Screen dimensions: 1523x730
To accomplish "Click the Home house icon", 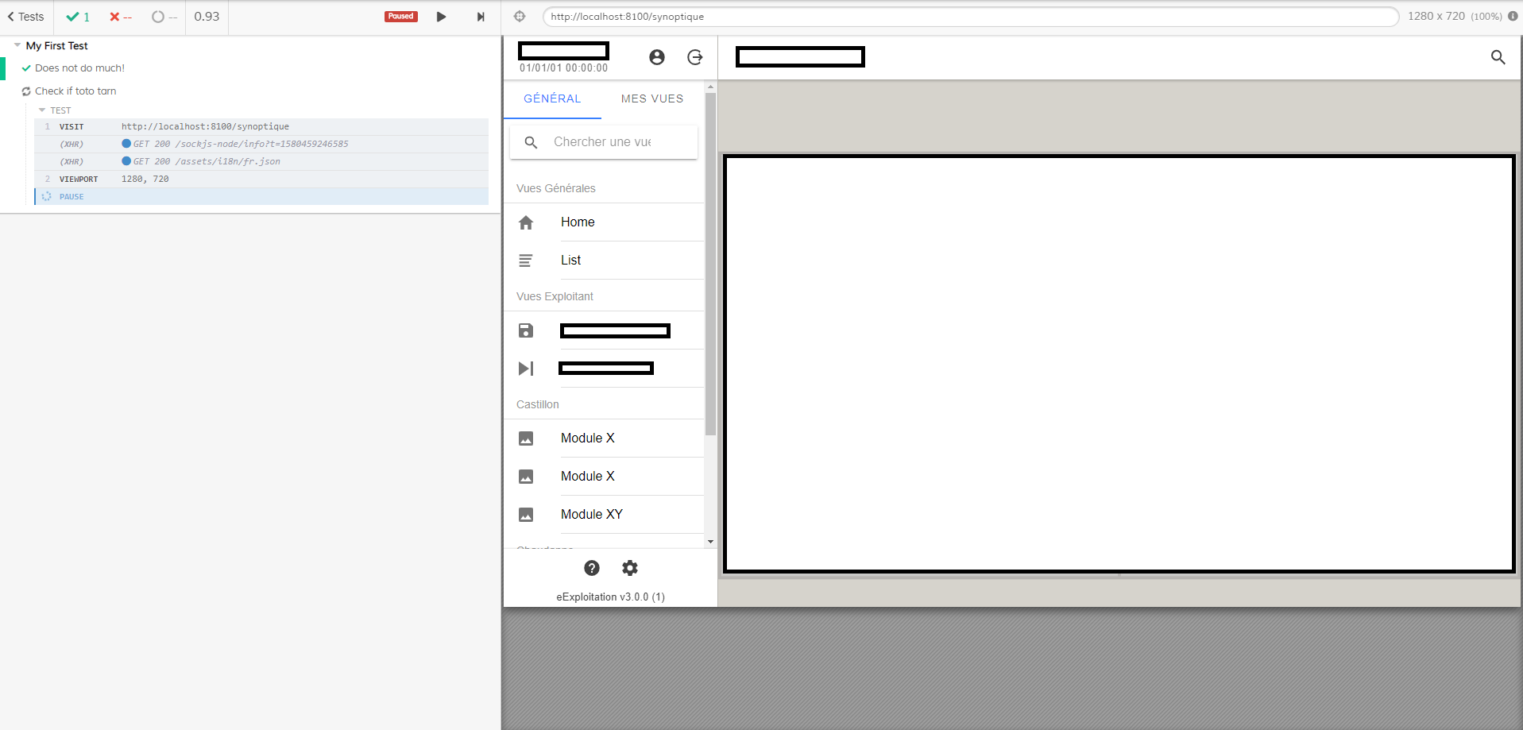I will click(526, 222).
